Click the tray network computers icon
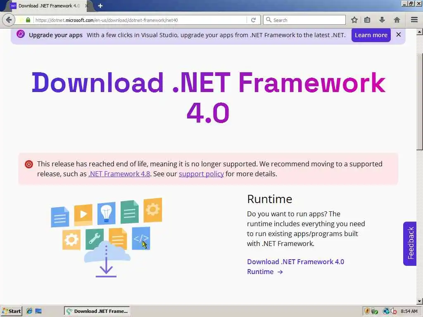423x317 pixels. point(386,311)
